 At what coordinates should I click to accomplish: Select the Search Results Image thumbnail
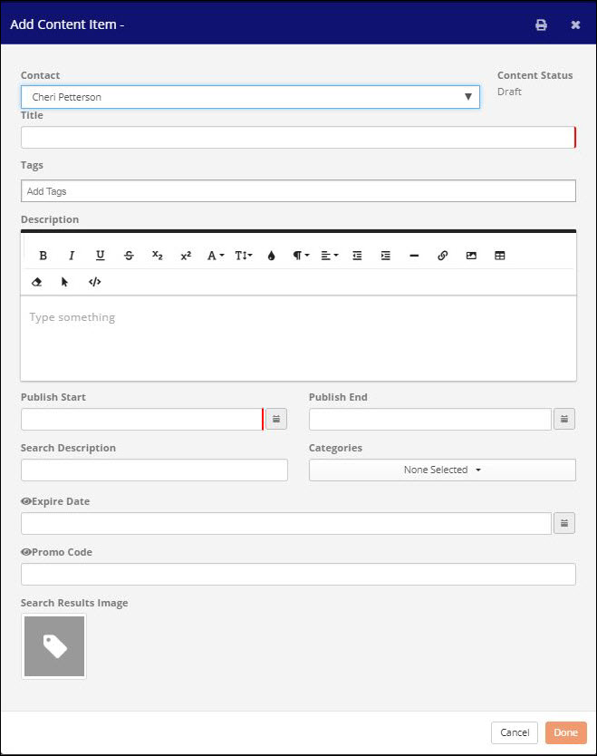pos(54,646)
